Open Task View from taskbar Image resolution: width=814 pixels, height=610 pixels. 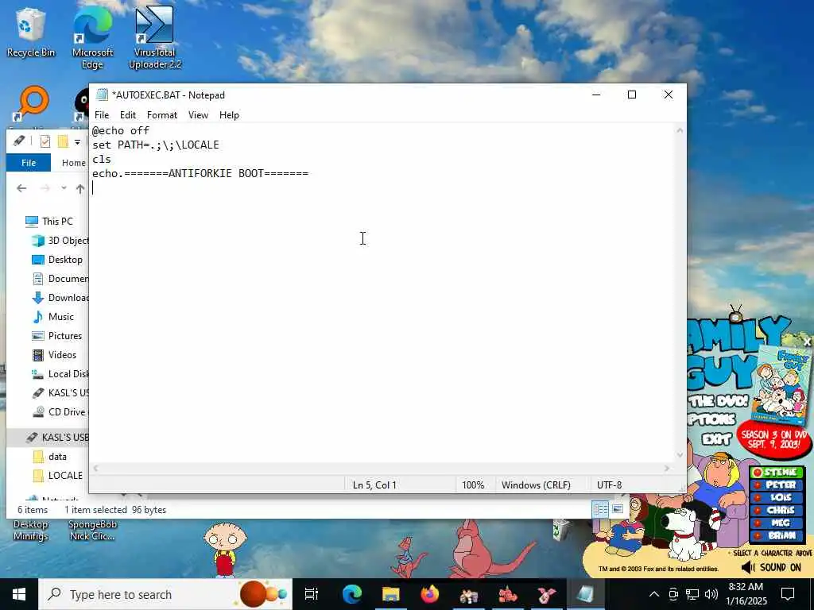click(x=312, y=594)
